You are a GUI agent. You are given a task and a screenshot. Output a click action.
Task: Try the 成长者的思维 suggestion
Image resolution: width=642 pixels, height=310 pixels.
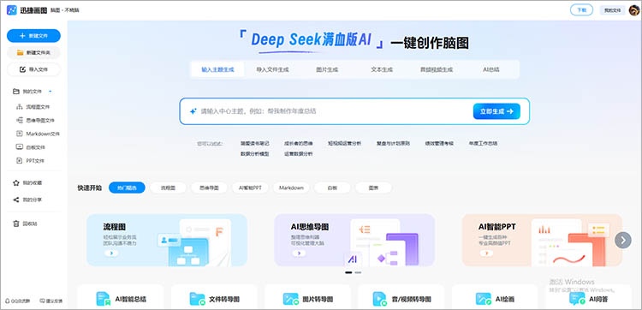(299, 143)
